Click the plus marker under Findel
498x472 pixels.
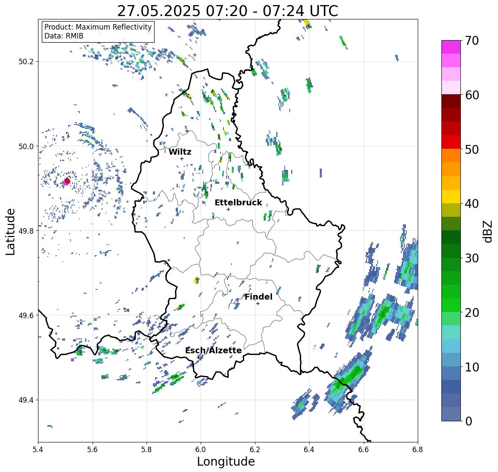(258, 304)
